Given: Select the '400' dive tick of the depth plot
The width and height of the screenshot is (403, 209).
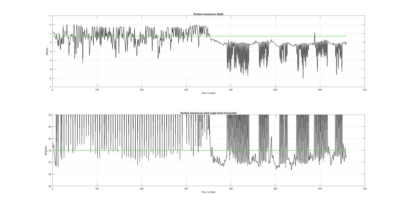Looking at the screenshot, I should (231, 90).
